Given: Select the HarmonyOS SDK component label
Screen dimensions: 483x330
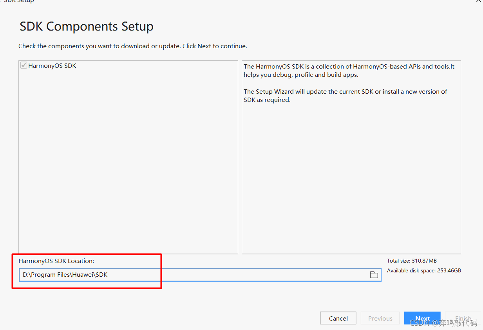Looking at the screenshot, I should pos(52,65).
